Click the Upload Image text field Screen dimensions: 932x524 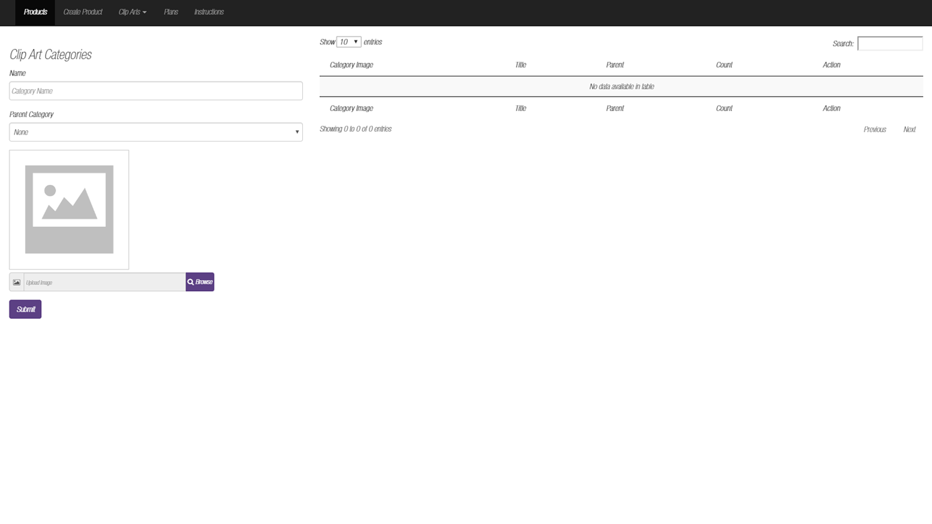point(104,282)
